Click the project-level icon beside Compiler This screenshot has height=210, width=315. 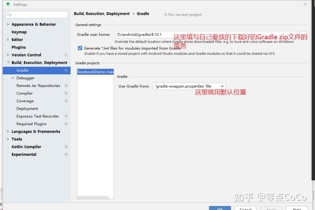coord(66,93)
